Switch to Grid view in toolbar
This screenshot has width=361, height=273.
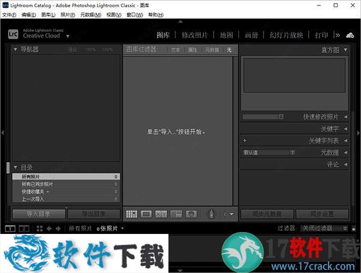pyautogui.click(x=131, y=213)
